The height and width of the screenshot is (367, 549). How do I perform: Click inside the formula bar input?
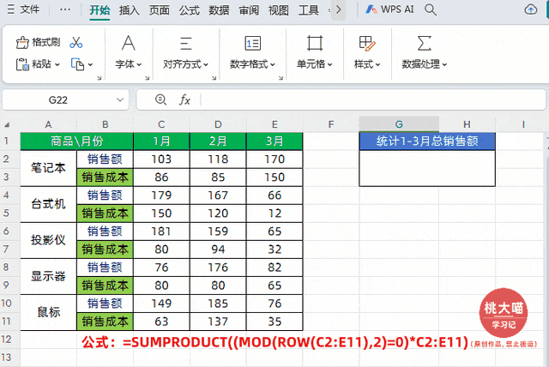[x=373, y=100]
